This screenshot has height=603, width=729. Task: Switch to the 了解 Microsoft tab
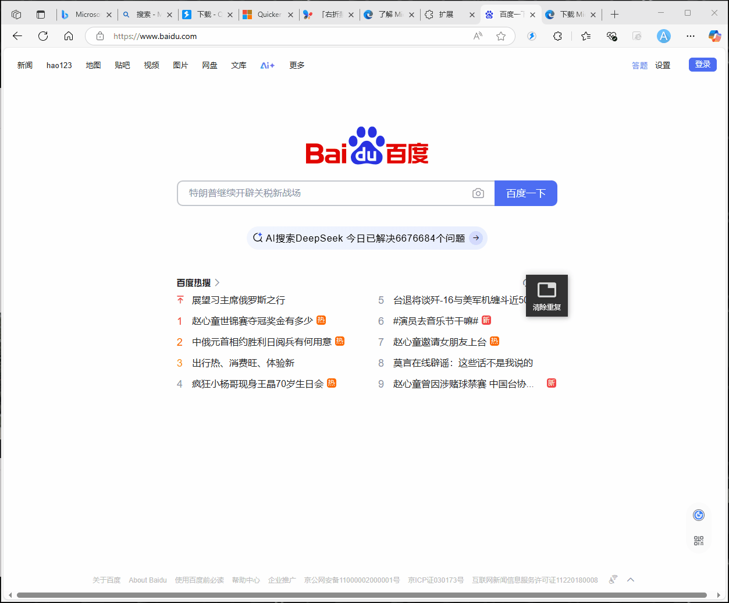coord(390,15)
